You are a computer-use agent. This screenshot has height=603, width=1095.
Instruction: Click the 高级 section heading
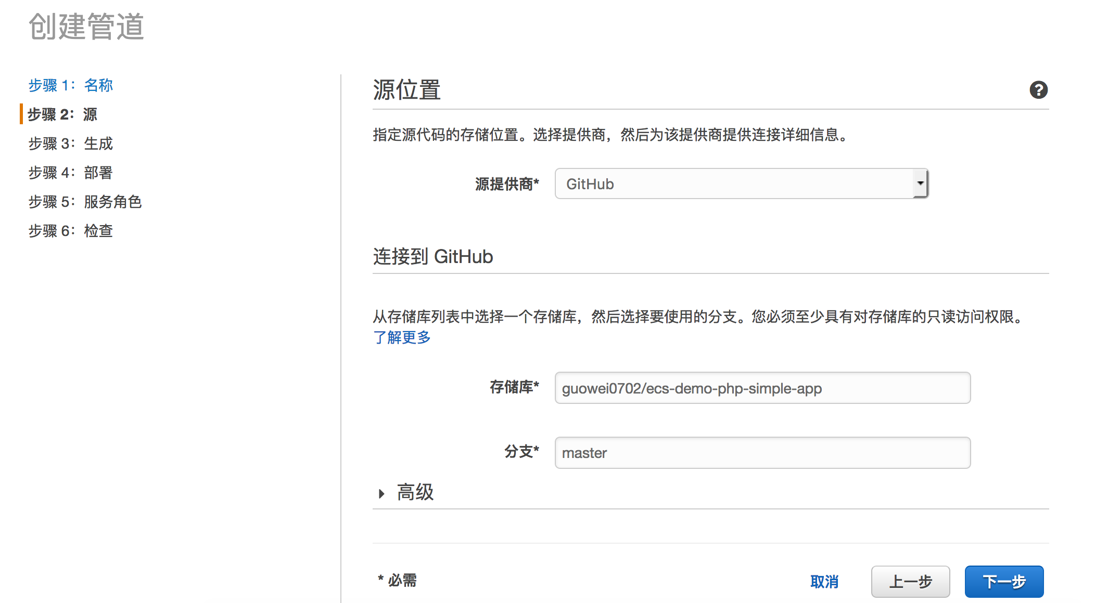pyautogui.click(x=415, y=492)
